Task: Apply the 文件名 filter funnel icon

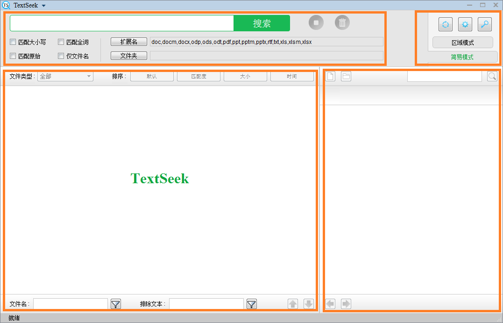Action: [116, 304]
